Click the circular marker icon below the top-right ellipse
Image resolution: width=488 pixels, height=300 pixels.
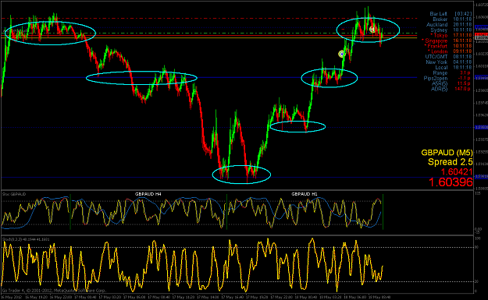click(342, 54)
